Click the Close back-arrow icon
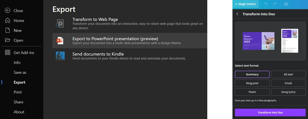Image resolution: width=308 pixels, height=119 pixels. tap(7, 11)
